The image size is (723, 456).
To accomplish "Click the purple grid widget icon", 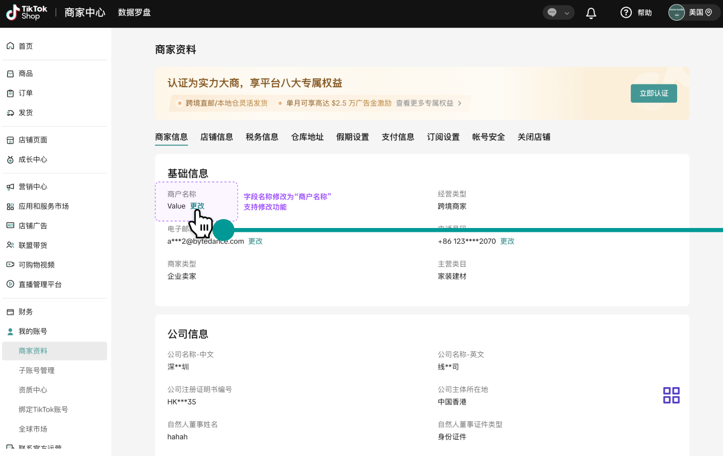I will (x=671, y=395).
